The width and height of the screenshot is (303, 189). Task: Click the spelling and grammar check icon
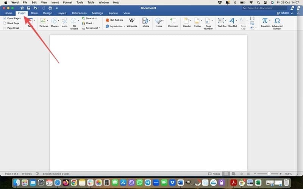37,174
